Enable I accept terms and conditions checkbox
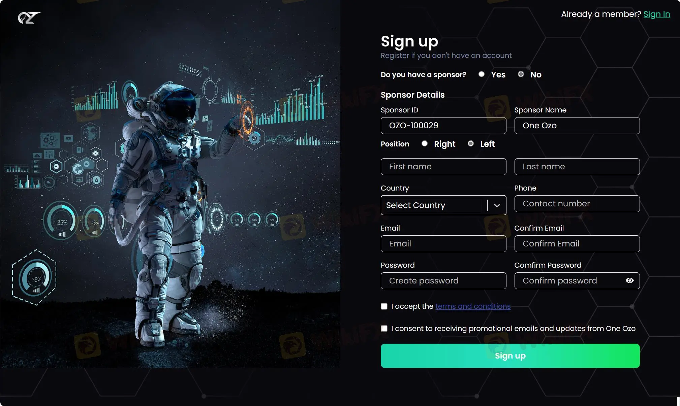 tap(384, 306)
